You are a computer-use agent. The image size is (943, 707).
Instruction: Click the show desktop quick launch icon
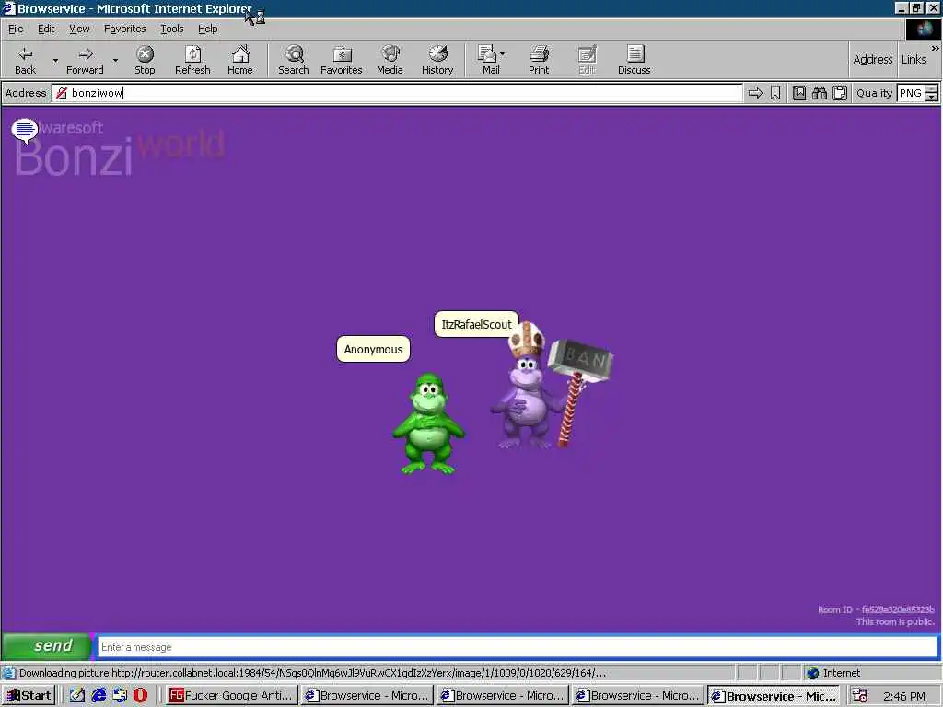120,696
